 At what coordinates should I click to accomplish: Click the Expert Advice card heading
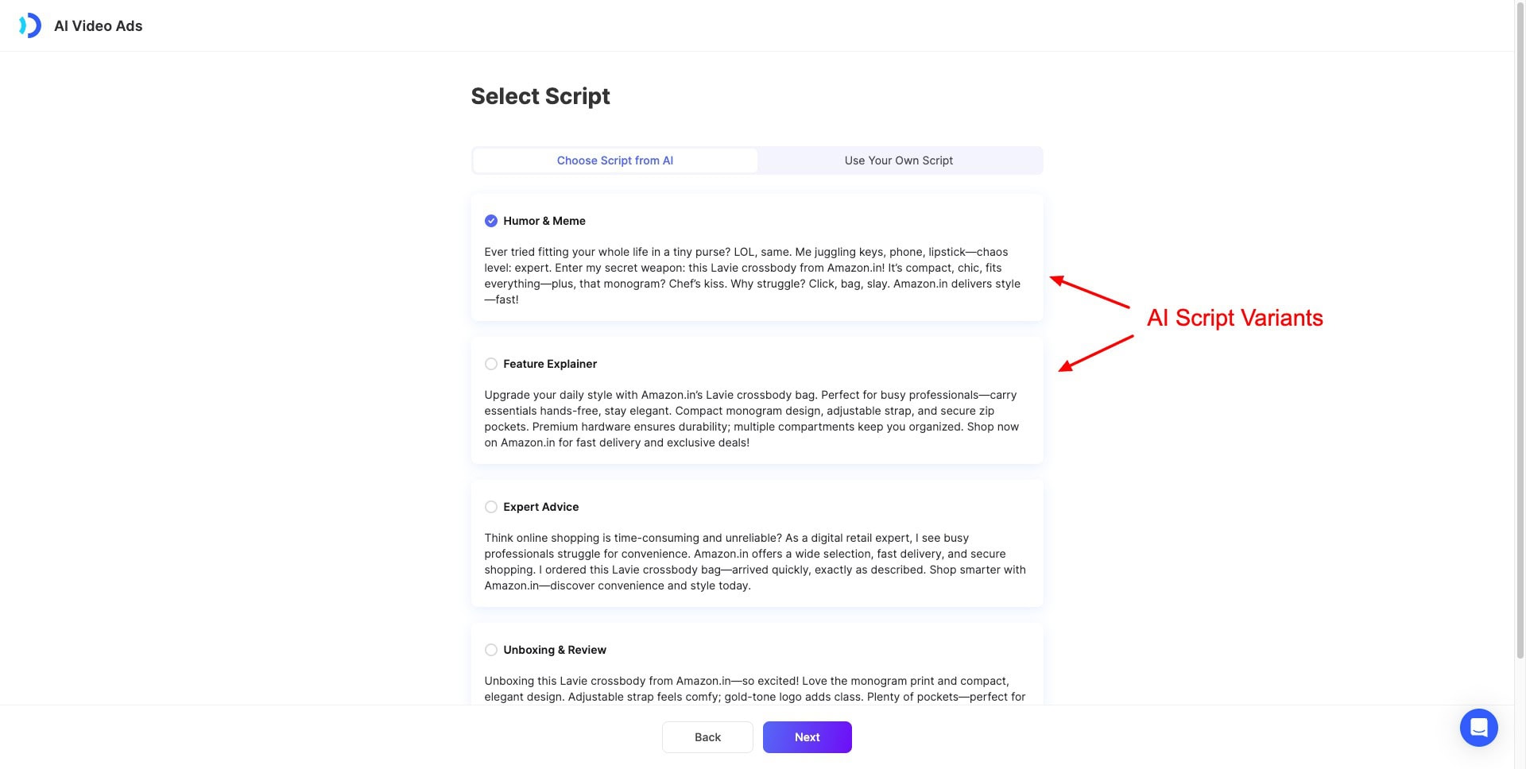(x=541, y=507)
